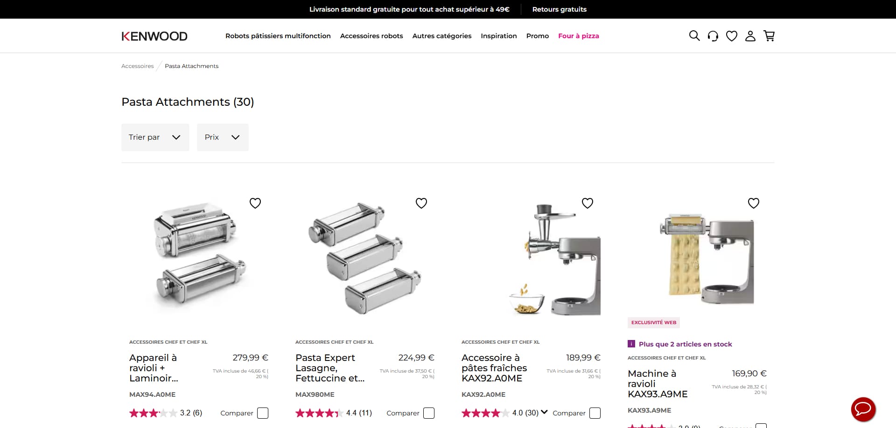This screenshot has height=428, width=896.
Task: Click the customer support headset icon
Action: pos(713,36)
